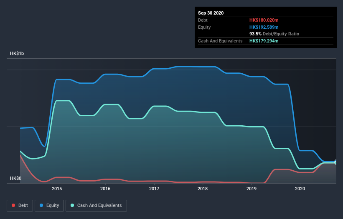Click Cash And Equivalents label in tooltip
Viewport: 343px width, 219px height.
click(x=220, y=41)
